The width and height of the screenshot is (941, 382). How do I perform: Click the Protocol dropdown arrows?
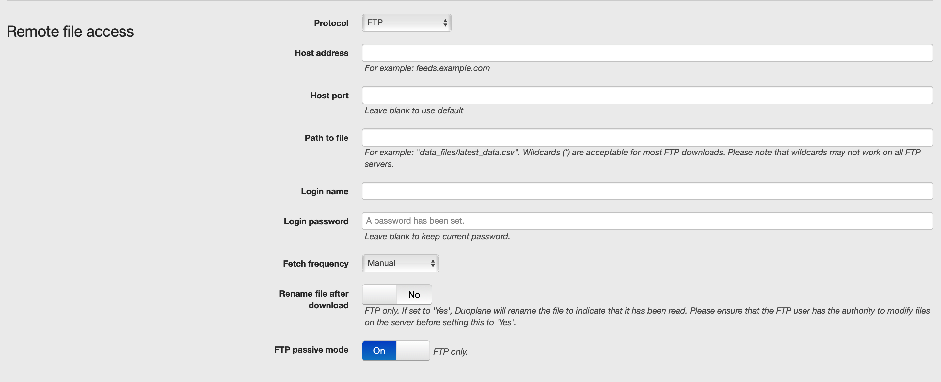pos(445,22)
